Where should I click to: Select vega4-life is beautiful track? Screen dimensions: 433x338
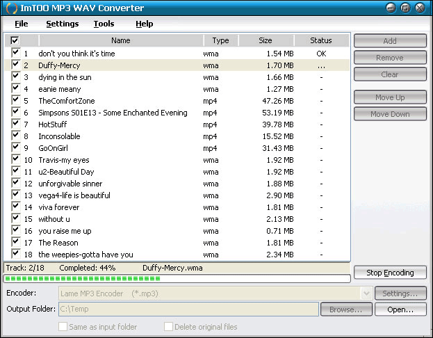coord(177,195)
